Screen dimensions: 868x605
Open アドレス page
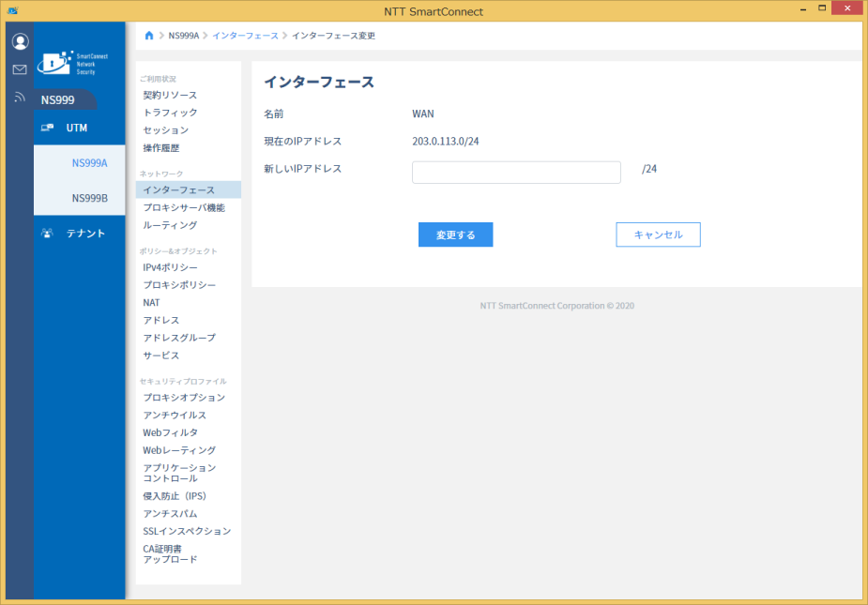tap(161, 321)
